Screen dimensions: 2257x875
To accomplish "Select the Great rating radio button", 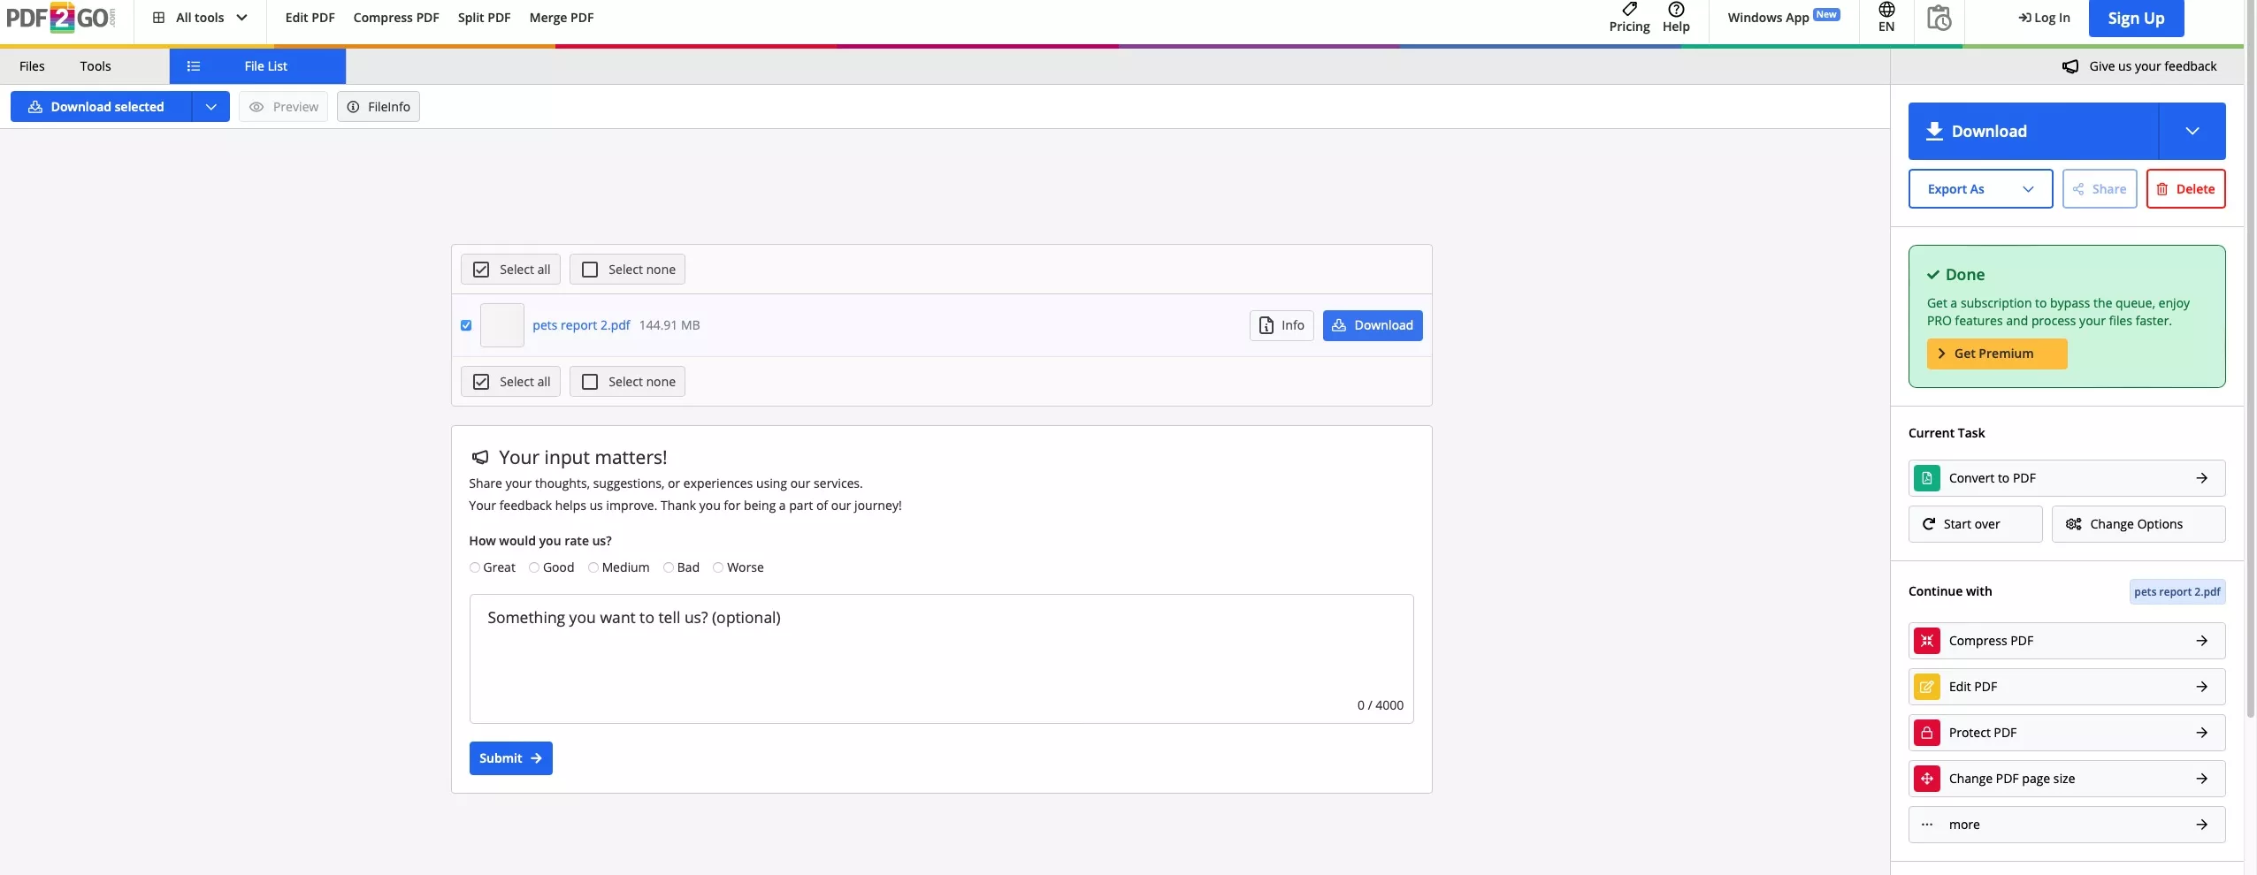I will [475, 567].
